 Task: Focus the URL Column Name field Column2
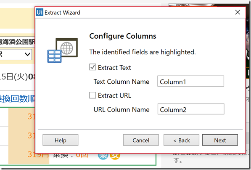[191, 109]
